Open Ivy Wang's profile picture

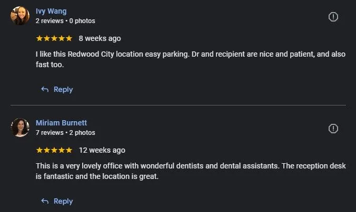[20, 16]
